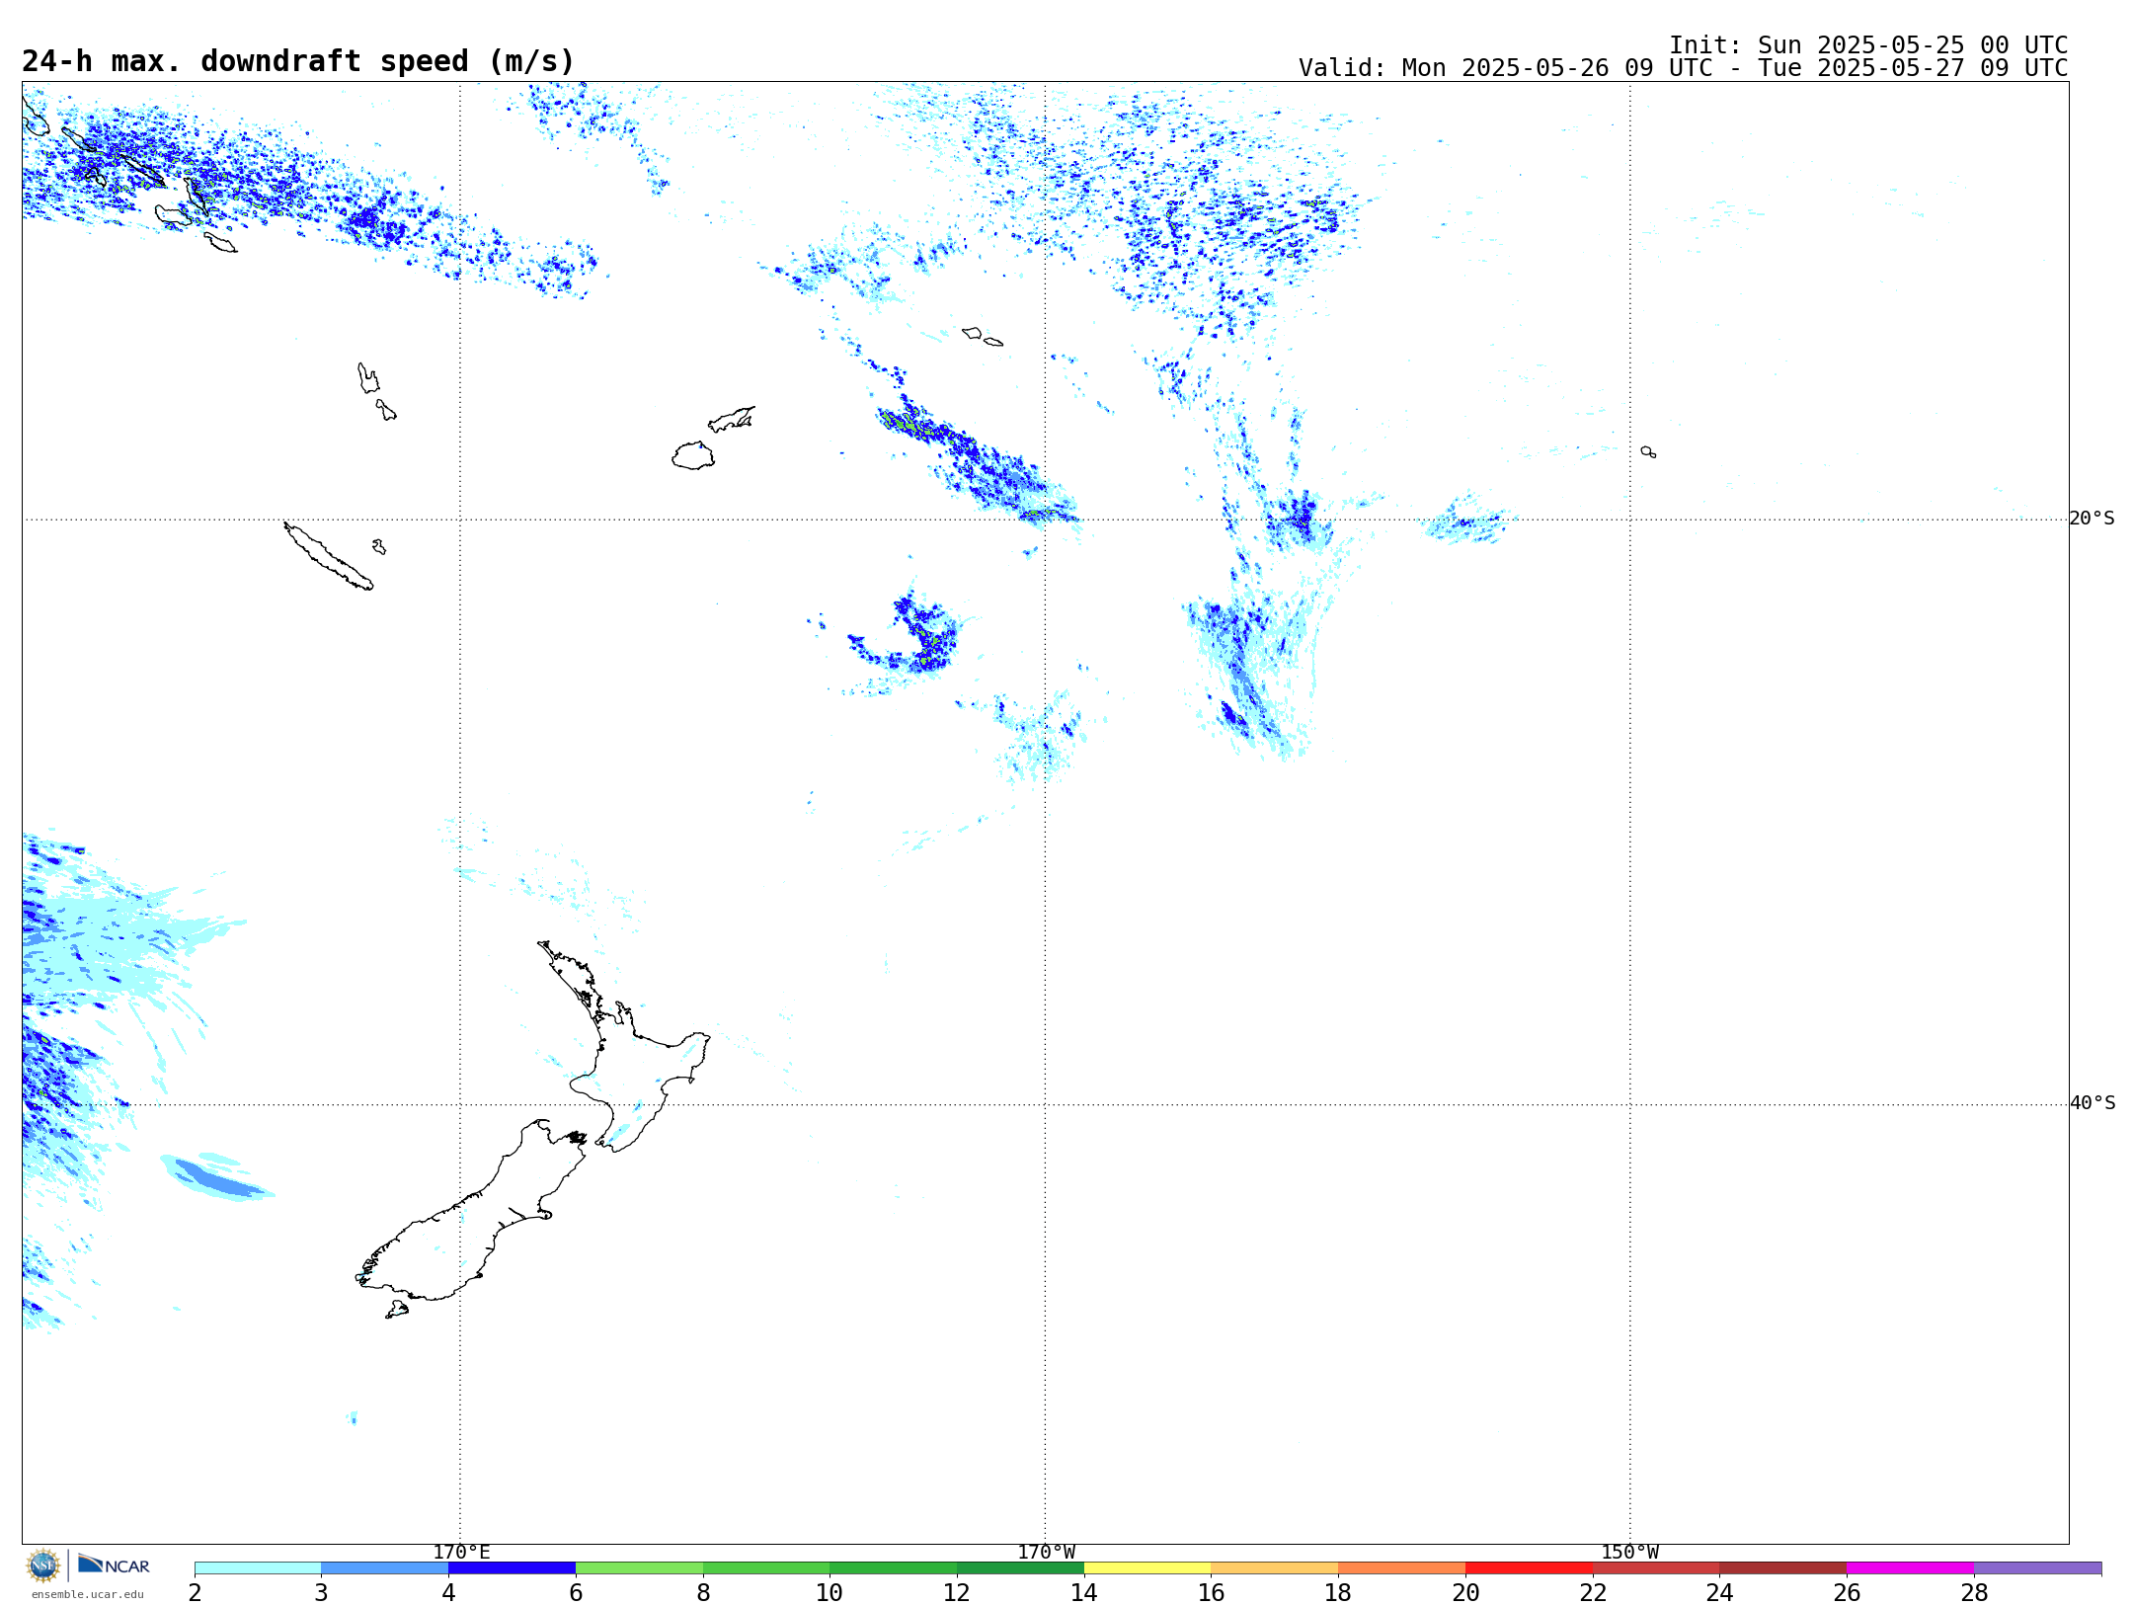
Task: Pick the orange 18–20 m/s swatch
Action: tap(1401, 1568)
